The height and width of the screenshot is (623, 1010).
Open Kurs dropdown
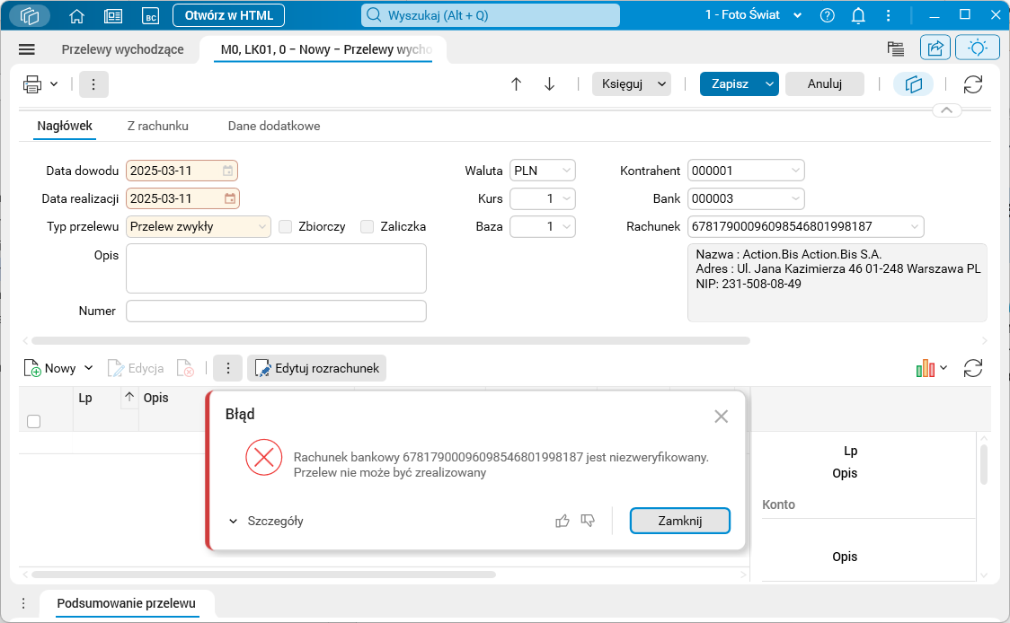point(566,198)
